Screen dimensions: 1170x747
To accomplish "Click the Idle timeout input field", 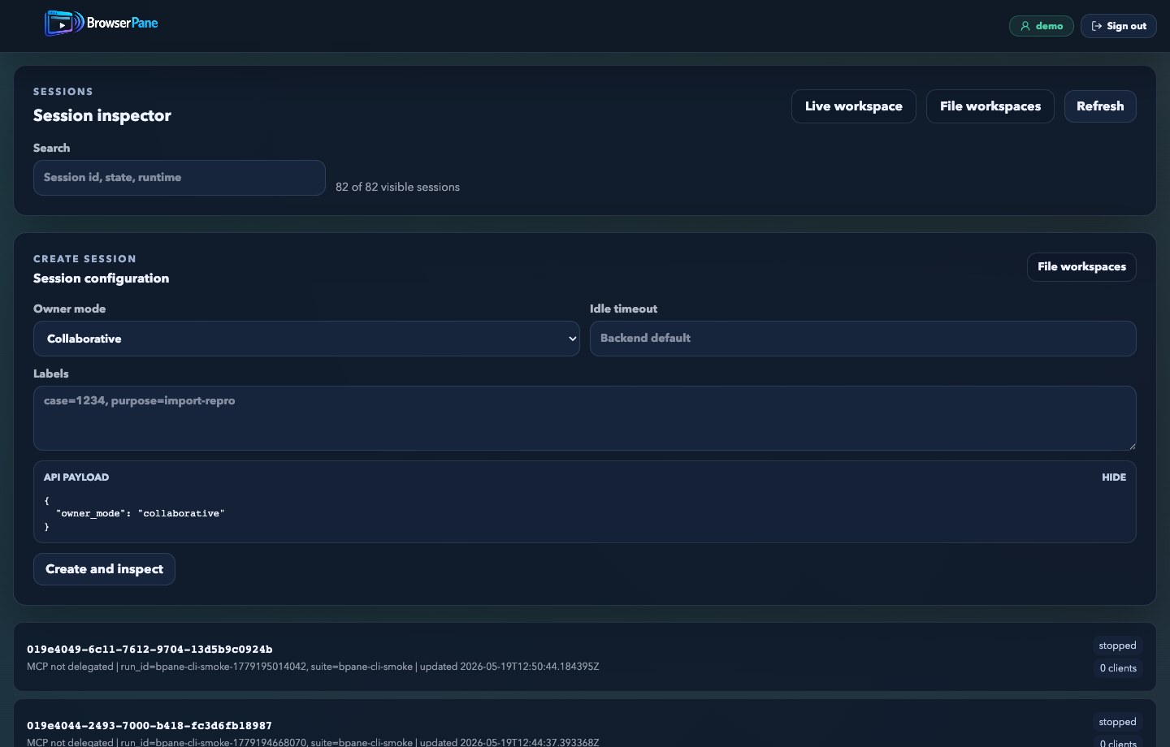I will (863, 339).
